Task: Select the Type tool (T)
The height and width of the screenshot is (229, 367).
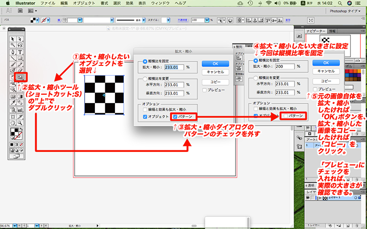Action: tap(21, 52)
